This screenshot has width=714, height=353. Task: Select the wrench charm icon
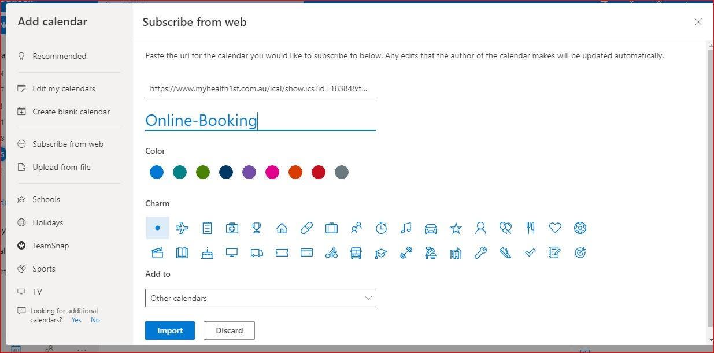[x=480, y=253]
